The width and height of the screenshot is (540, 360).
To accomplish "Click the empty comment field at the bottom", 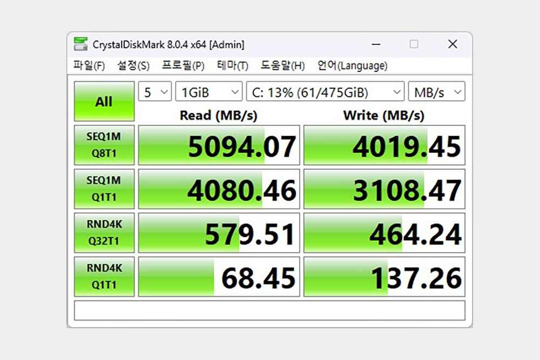I will coord(269,310).
